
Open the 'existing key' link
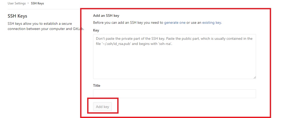(211, 22)
